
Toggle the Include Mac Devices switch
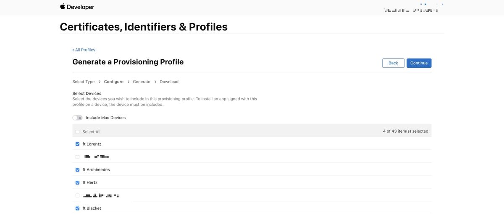pos(77,118)
